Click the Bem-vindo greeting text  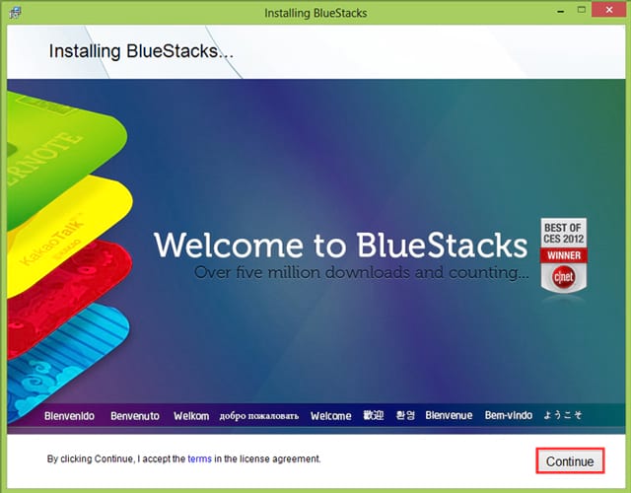509,415
